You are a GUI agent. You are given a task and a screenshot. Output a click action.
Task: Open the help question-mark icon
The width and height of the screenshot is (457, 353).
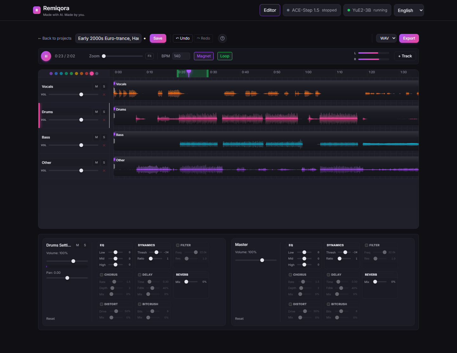click(222, 38)
